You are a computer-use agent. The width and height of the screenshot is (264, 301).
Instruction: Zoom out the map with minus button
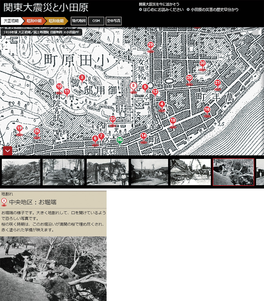click(6, 49)
